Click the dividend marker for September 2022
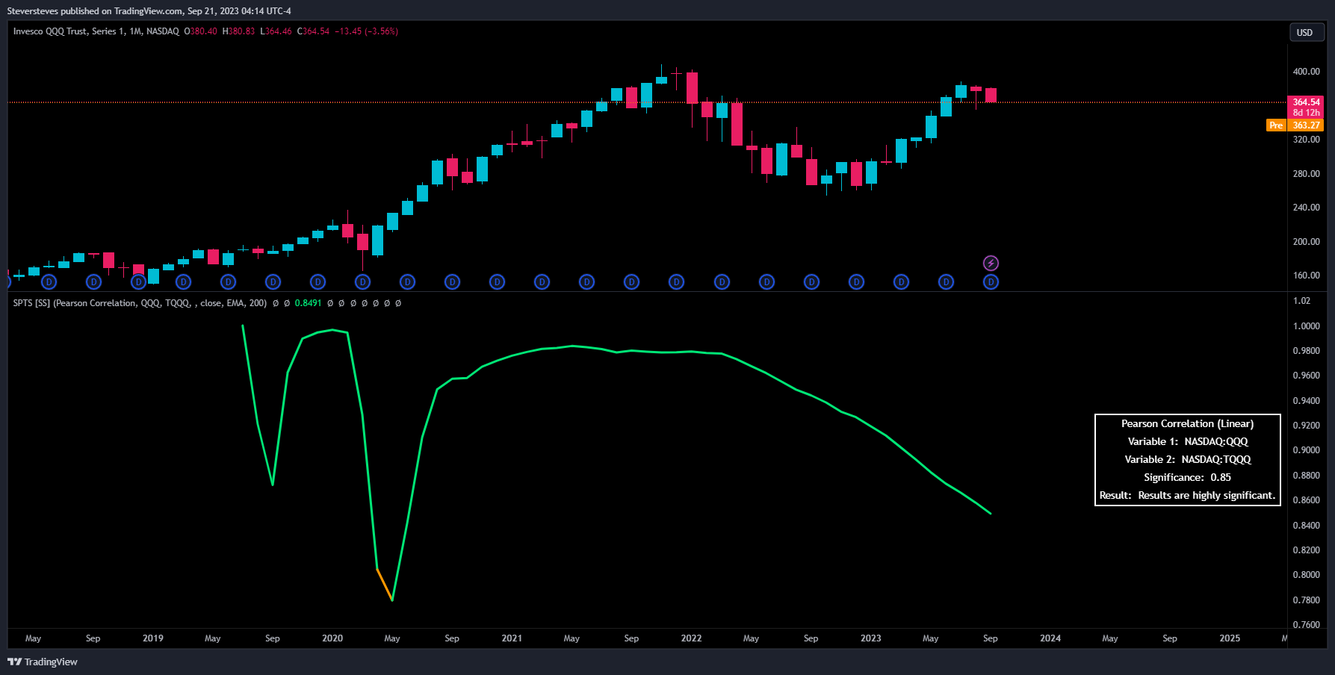This screenshot has width=1335, height=675. pos(811,281)
